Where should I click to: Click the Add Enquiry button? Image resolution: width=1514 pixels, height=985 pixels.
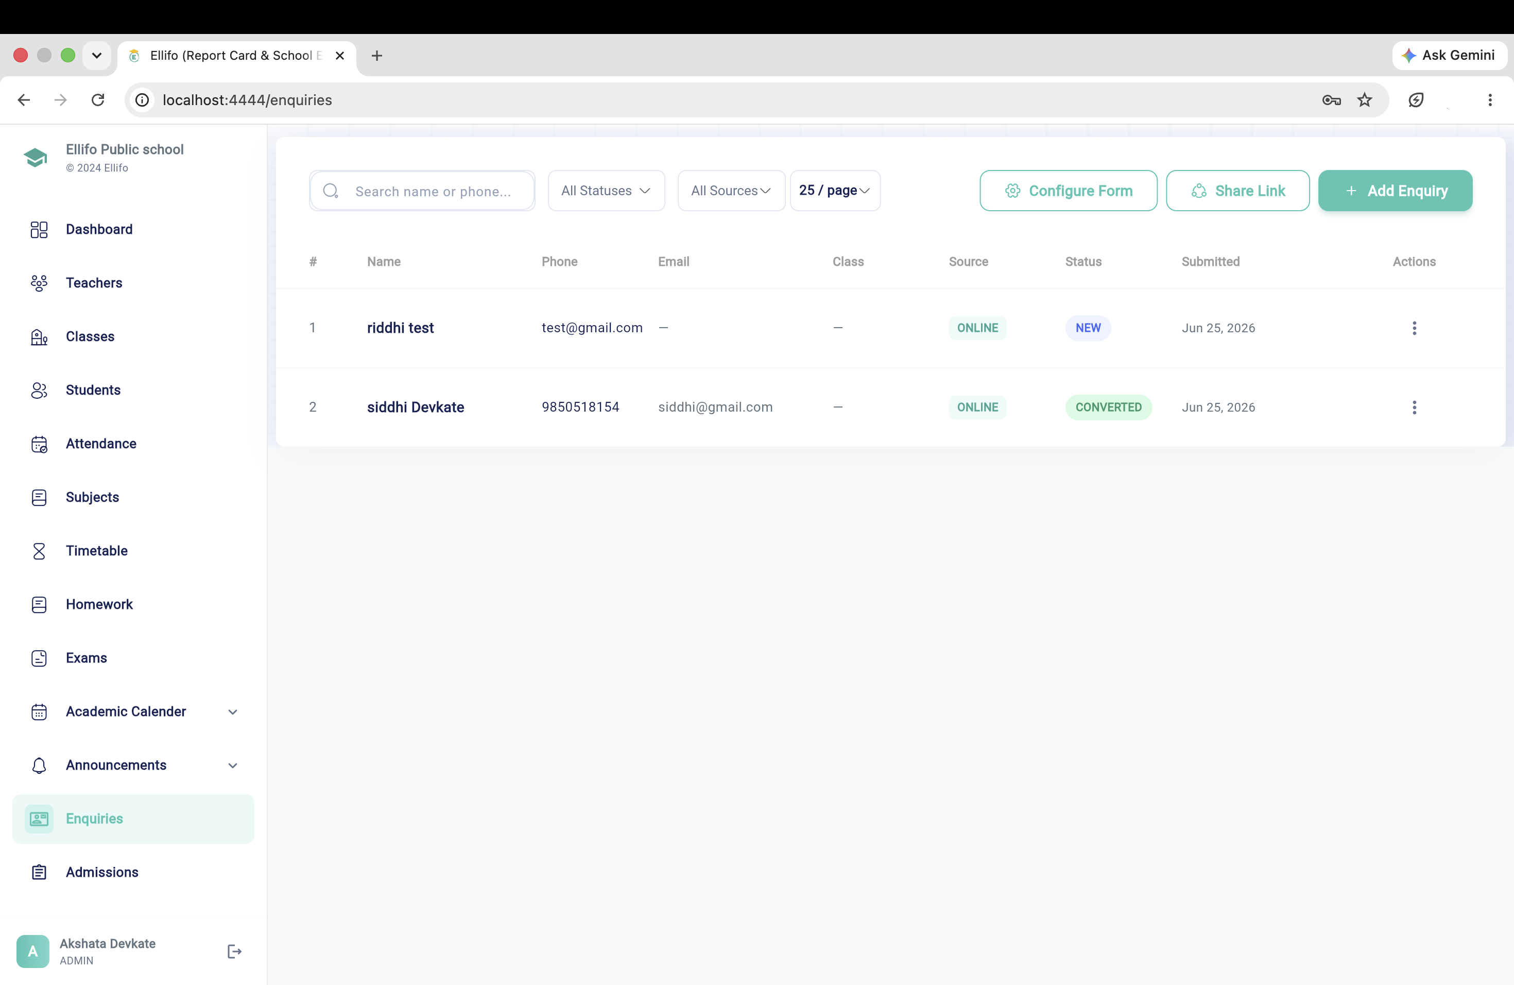point(1395,191)
